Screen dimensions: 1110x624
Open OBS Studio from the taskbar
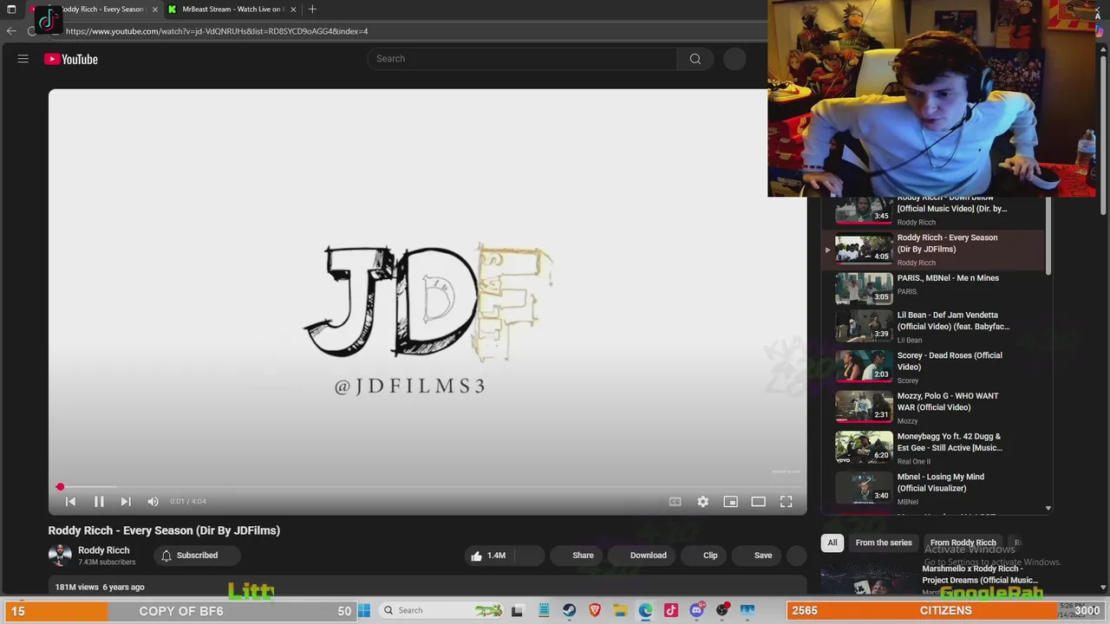[x=722, y=610]
